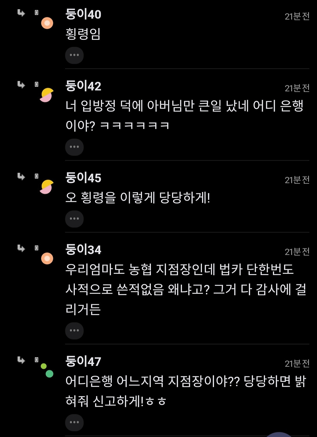Tap the reply arrow icon beside 둥이40
The height and width of the screenshot is (437, 317).
click(21, 13)
